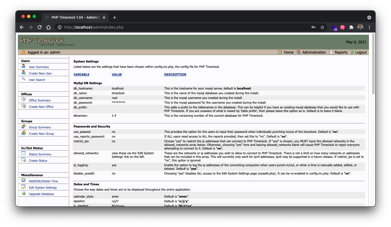Go to the Home page
The height and width of the screenshot is (227, 391).
(x=288, y=52)
